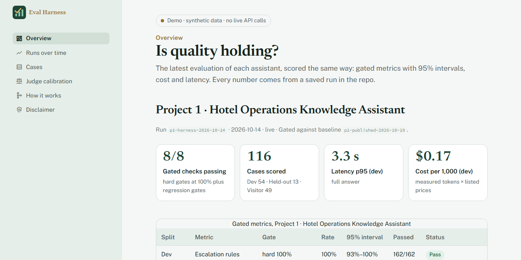Click the Eval Harness bar-chart logo icon
The image size is (521, 260).
pyautogui.click(x=19, y=12)
